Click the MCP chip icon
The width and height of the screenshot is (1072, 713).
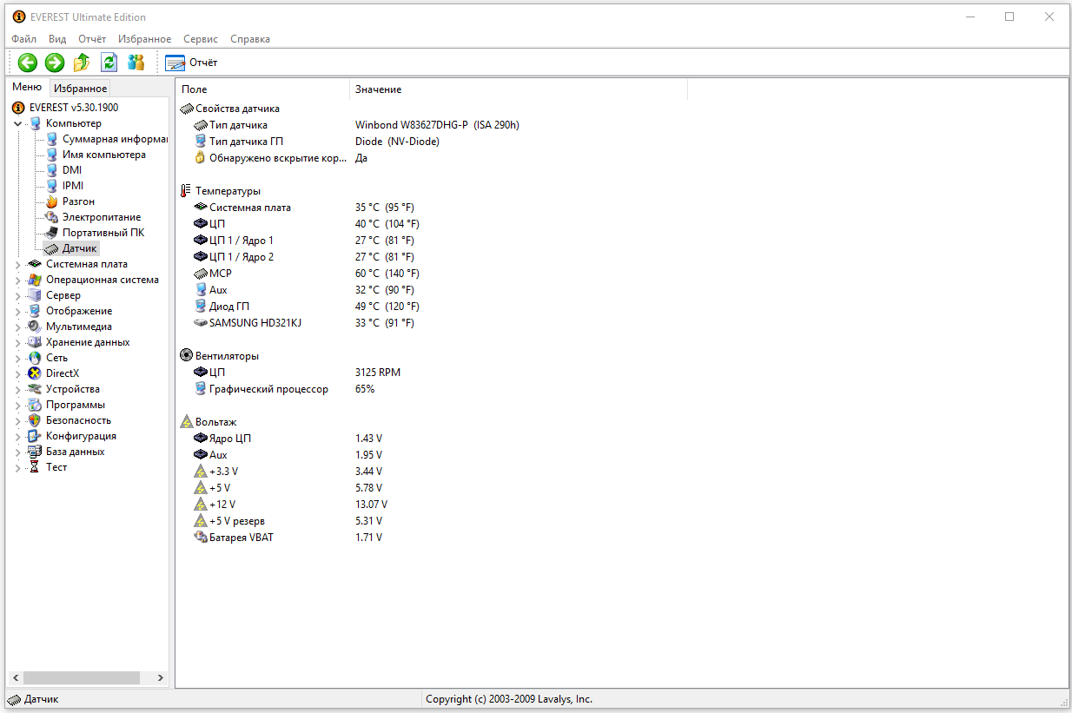point(201,274)
